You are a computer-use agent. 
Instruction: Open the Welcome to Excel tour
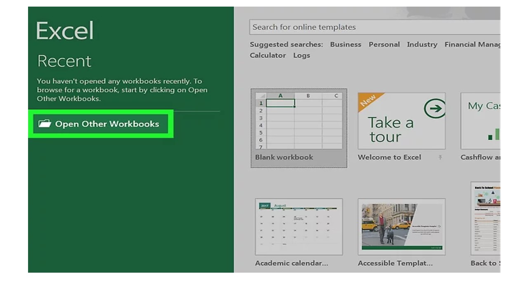401,121
